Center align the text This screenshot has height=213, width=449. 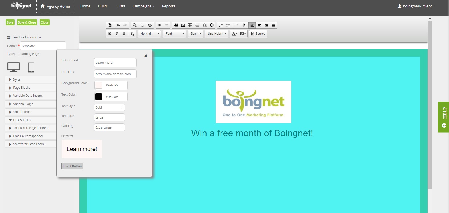(x=259, y=25)
